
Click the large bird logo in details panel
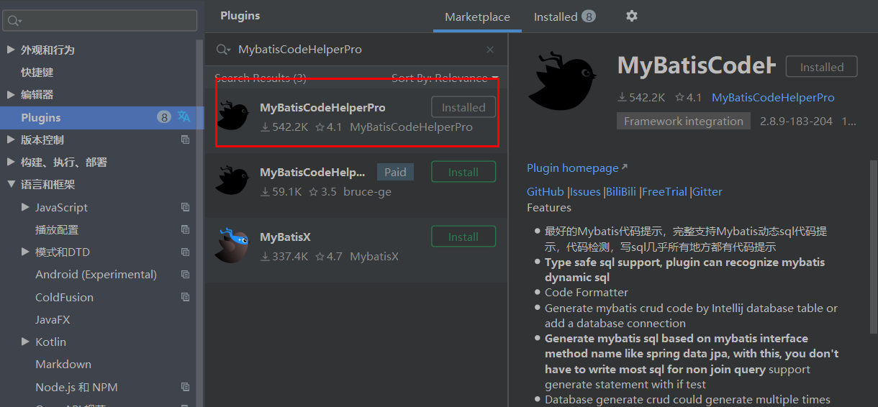point(561,80)
